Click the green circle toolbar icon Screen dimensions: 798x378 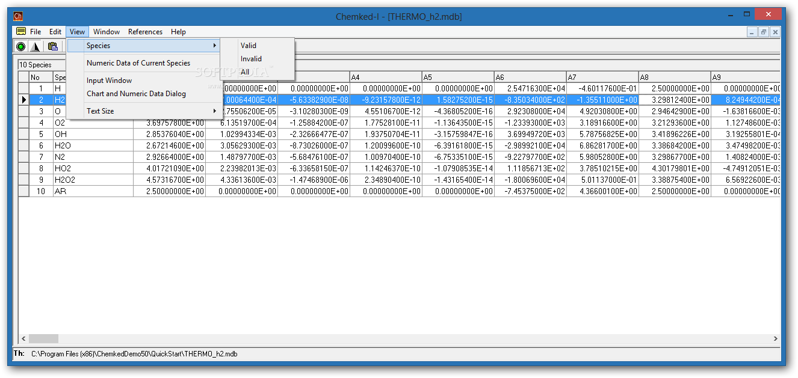click(x=21, y=46)
